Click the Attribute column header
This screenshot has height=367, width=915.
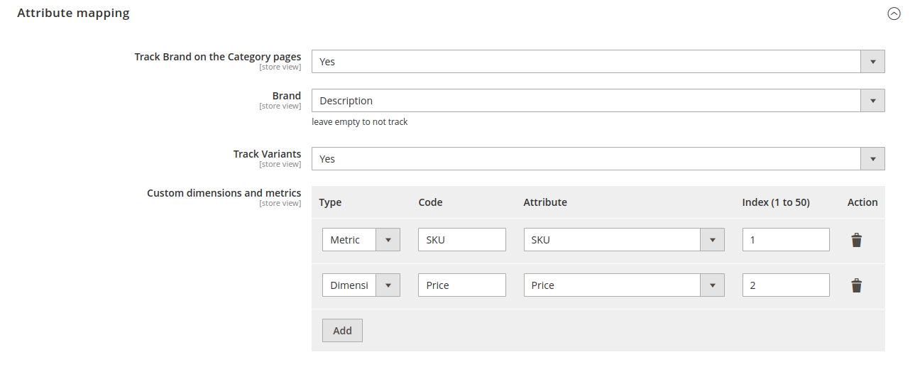pos(545,202)
